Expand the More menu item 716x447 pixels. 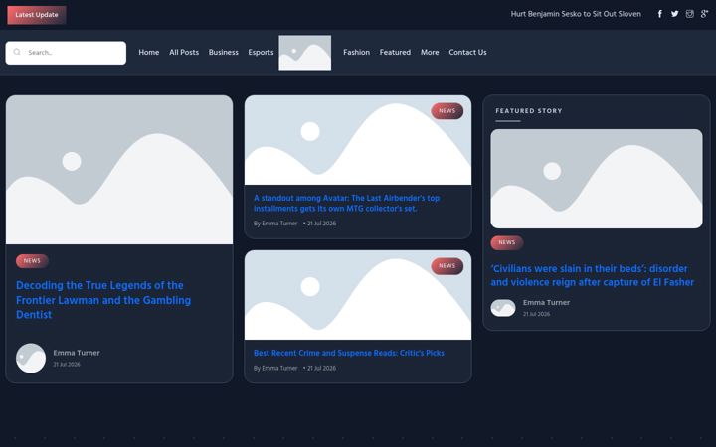tap(430, 52)
